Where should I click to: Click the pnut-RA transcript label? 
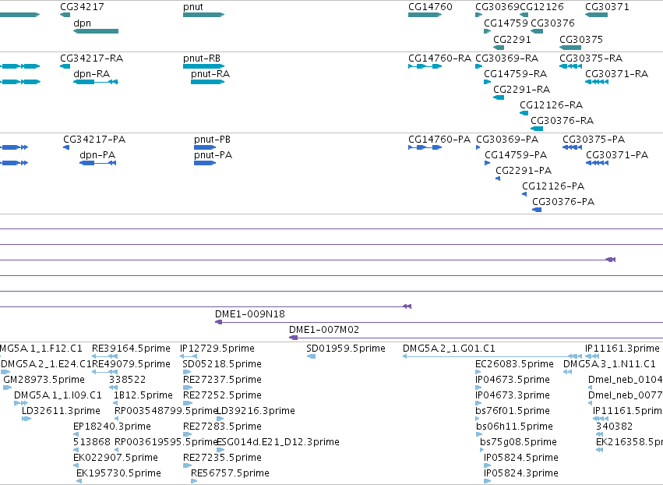pyautogui.click(x=210, y=74)
